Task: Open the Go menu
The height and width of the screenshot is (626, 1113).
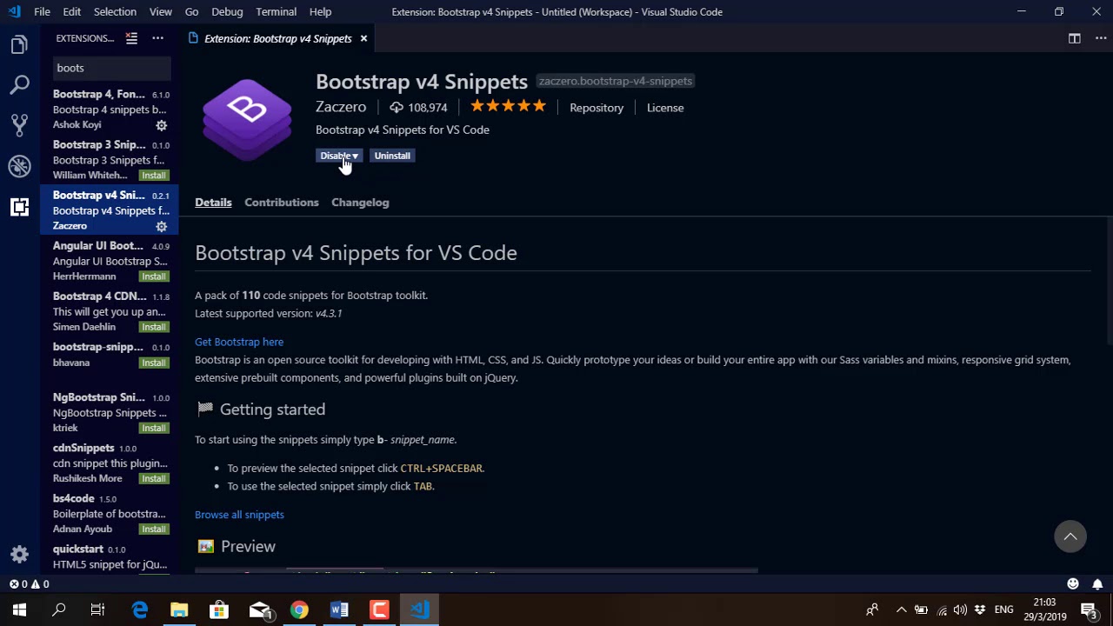Action: [x=191, y=11]
